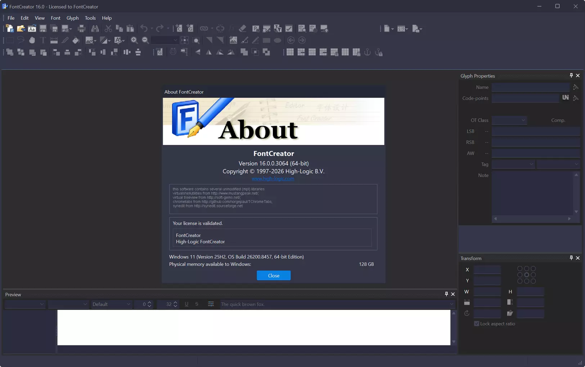This screenshot has width=585, height=367.
Task: Open the Save-as-font dropdown arrow
Action: 71,29
